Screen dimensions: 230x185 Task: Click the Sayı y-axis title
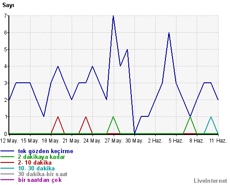point(8,5)
